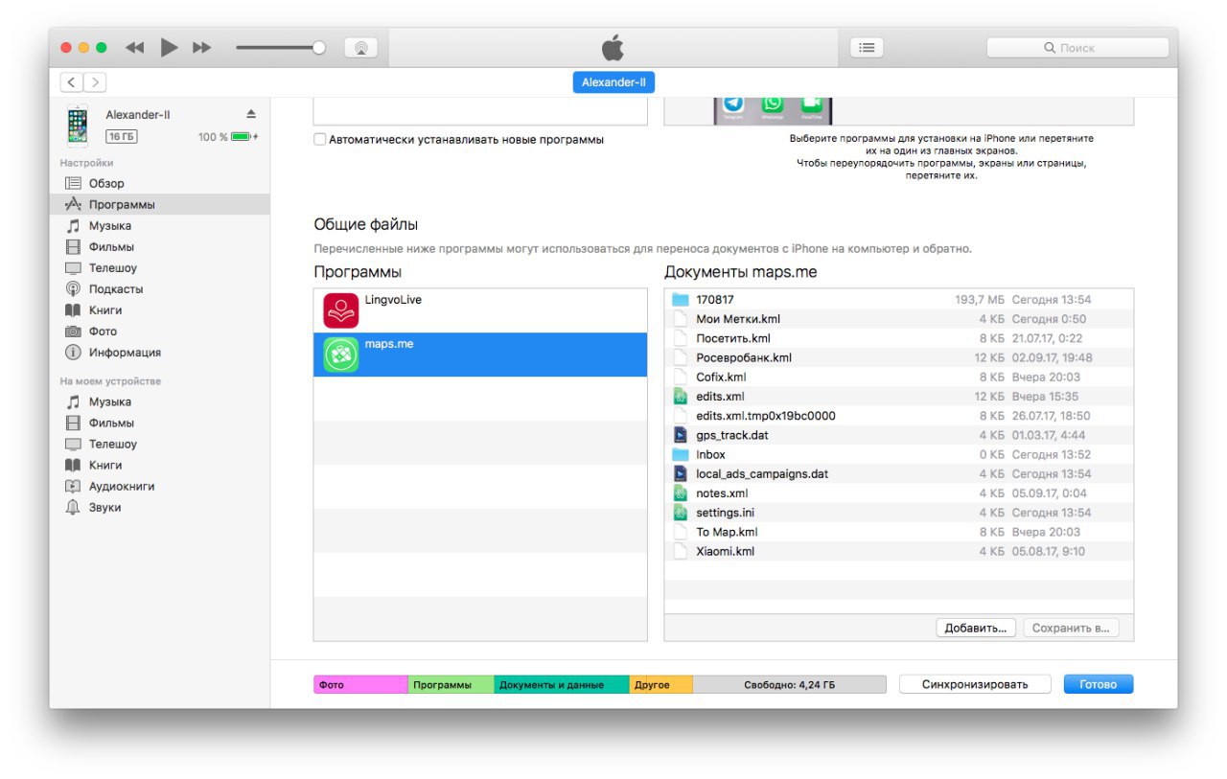Open the 170817 folder in documents list
Screen dimensions: 1227x779
714,300
